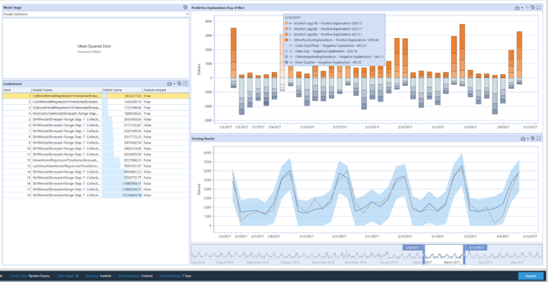Select the CubistModelRegressionTimeSeries row ranked 2
This screenshot has width=548, height=282.
(x=96, y=102)
